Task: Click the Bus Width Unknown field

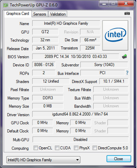Action: (x=111, y=98)
